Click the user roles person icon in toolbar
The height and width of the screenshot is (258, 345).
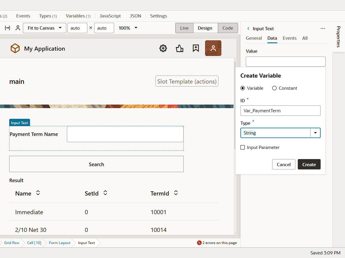pos(18,28)
